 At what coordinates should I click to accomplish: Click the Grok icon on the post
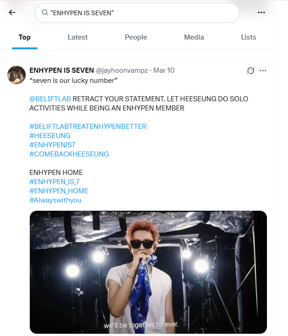coord(250,70)
